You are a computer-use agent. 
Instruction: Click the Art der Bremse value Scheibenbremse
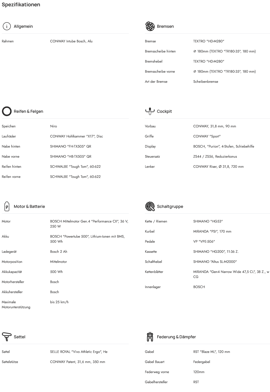coord(206,81)
